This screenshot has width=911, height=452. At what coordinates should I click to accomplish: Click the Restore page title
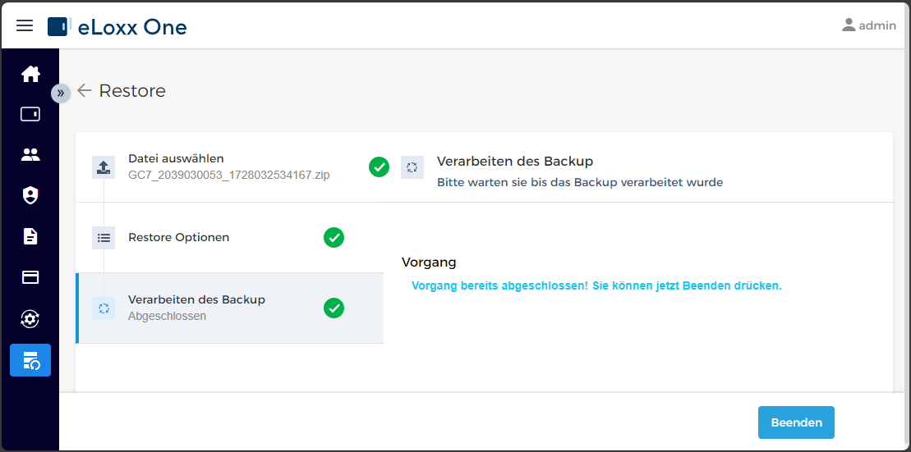(x=132, y=90)
